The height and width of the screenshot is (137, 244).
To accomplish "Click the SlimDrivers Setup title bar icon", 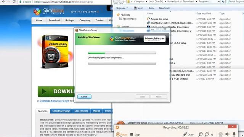I will (x=77, y=30).
